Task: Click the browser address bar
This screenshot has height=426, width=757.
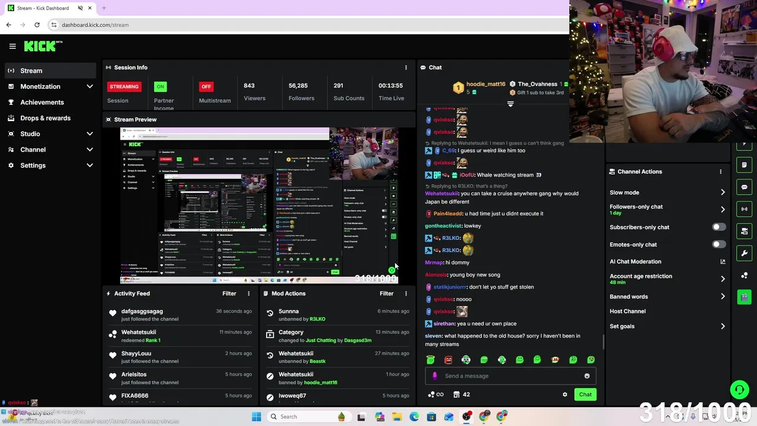Action: [308, 25]
